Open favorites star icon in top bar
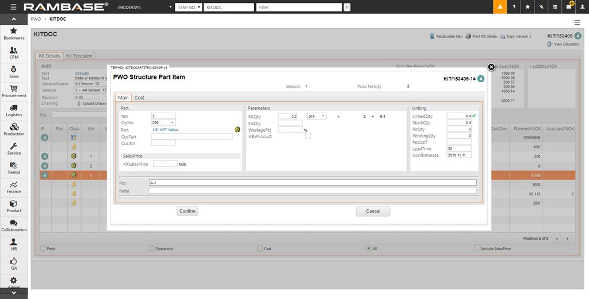589x299 pixels. point(527,7)
